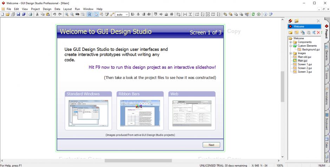Image resolution: width=330 pixels, height=167 pixels.
Task: Open the Layout menu
Action: (x=67, y=9)
